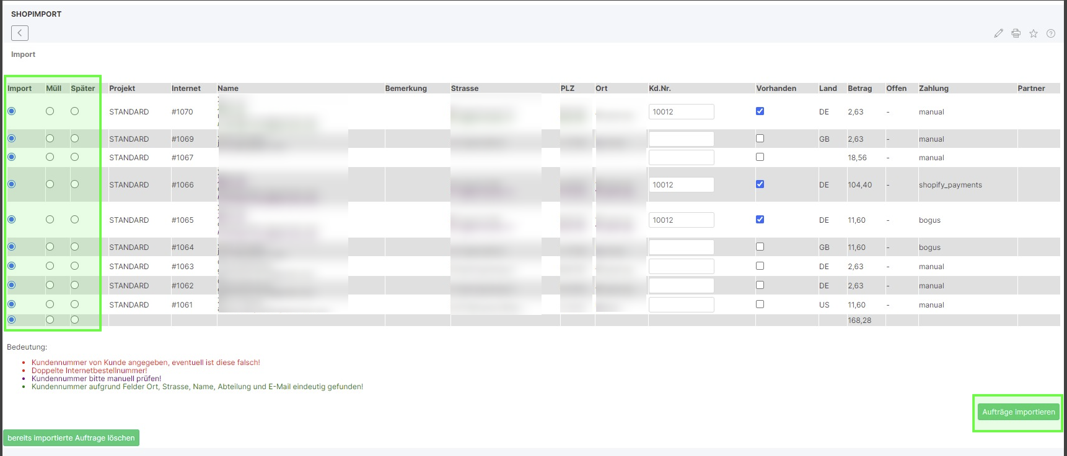
Task: Click empty Kd.Nr. field for order #1067
Action: click(681, 158)
